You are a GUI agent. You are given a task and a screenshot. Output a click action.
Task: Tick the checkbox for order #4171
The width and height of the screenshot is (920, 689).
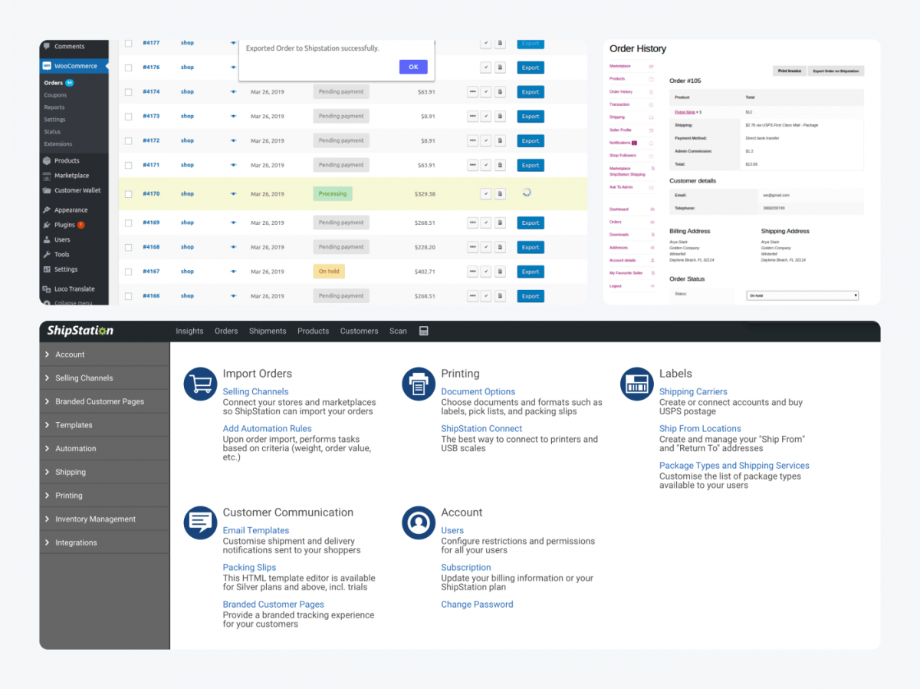point(128,165)
